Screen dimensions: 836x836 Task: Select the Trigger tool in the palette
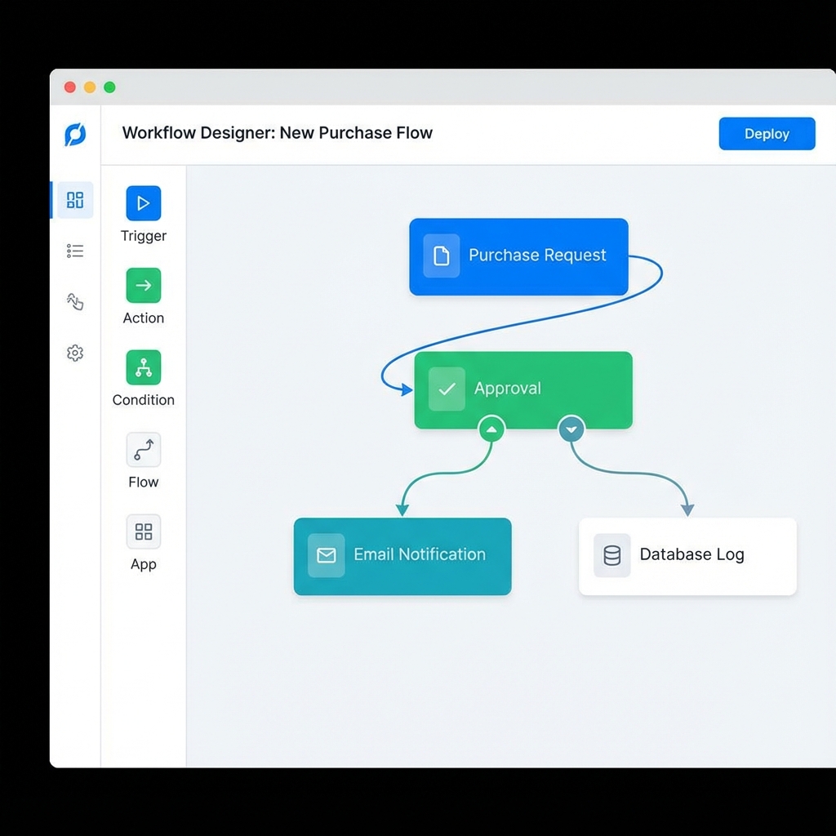pos(143,202)
